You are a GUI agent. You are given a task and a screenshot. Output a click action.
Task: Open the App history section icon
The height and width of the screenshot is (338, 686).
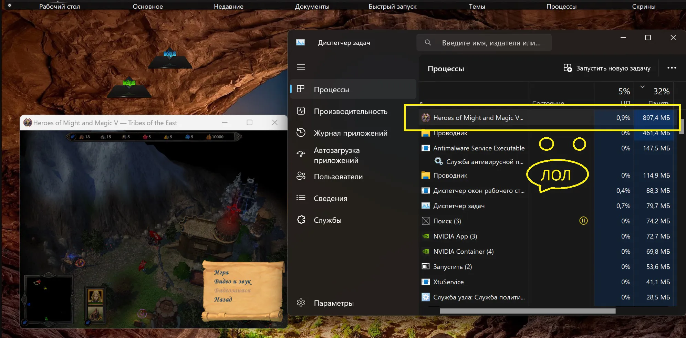pyautogui.click(x=301, y=133)
